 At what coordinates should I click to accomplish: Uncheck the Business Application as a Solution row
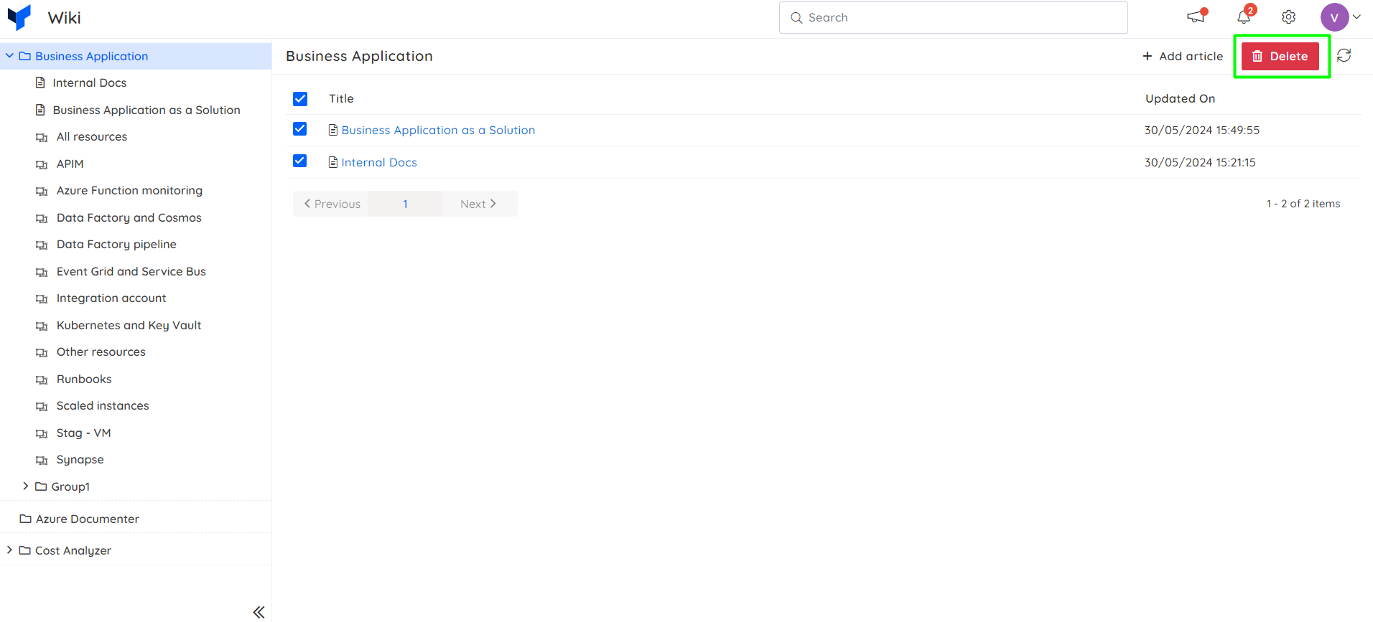pyautogui.click(x=300, y=129)
